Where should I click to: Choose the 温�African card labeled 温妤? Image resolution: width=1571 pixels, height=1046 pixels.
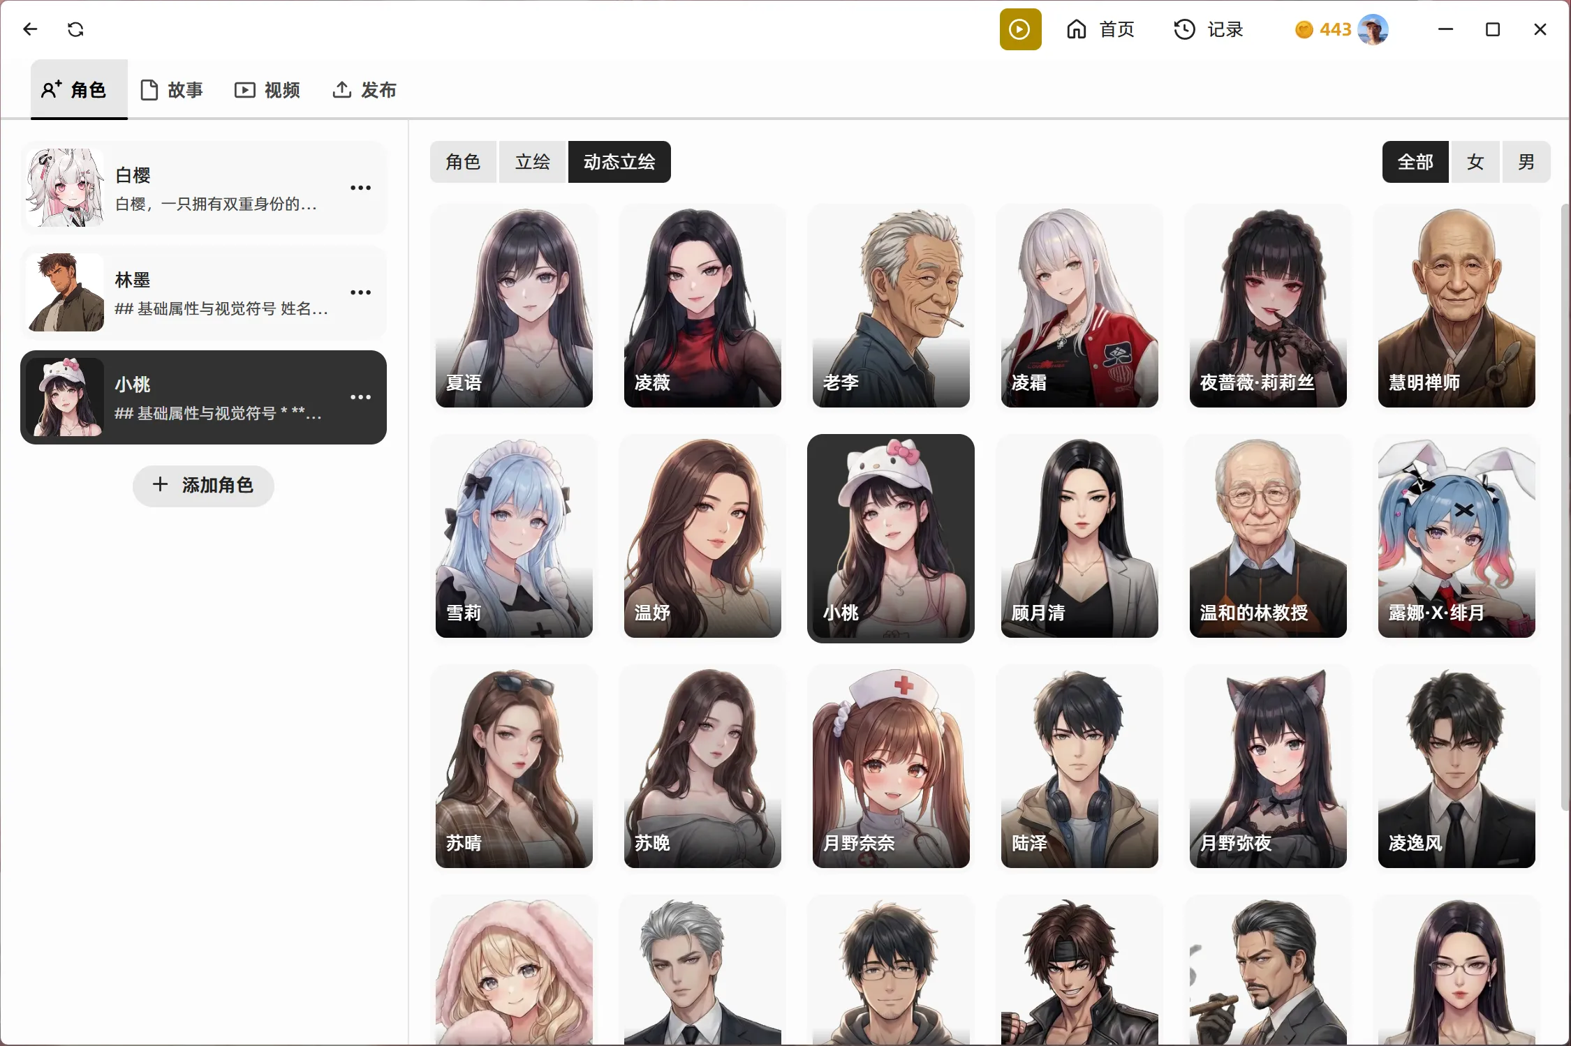[x=702, y=538]
